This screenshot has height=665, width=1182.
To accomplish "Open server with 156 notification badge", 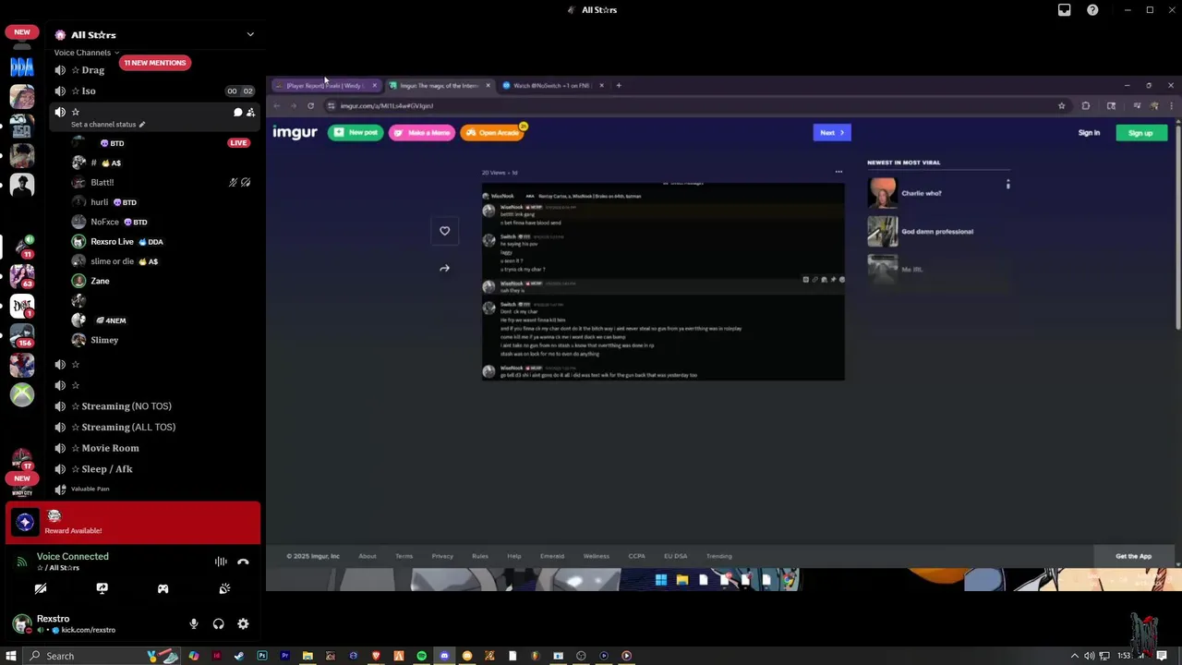I will coord(22,335).
